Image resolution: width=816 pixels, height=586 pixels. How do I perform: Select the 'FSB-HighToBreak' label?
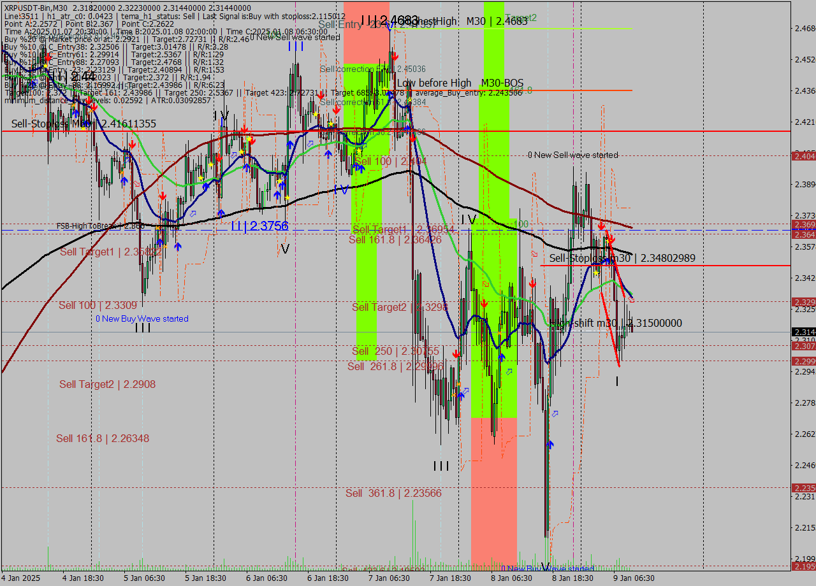click(100, 225)
